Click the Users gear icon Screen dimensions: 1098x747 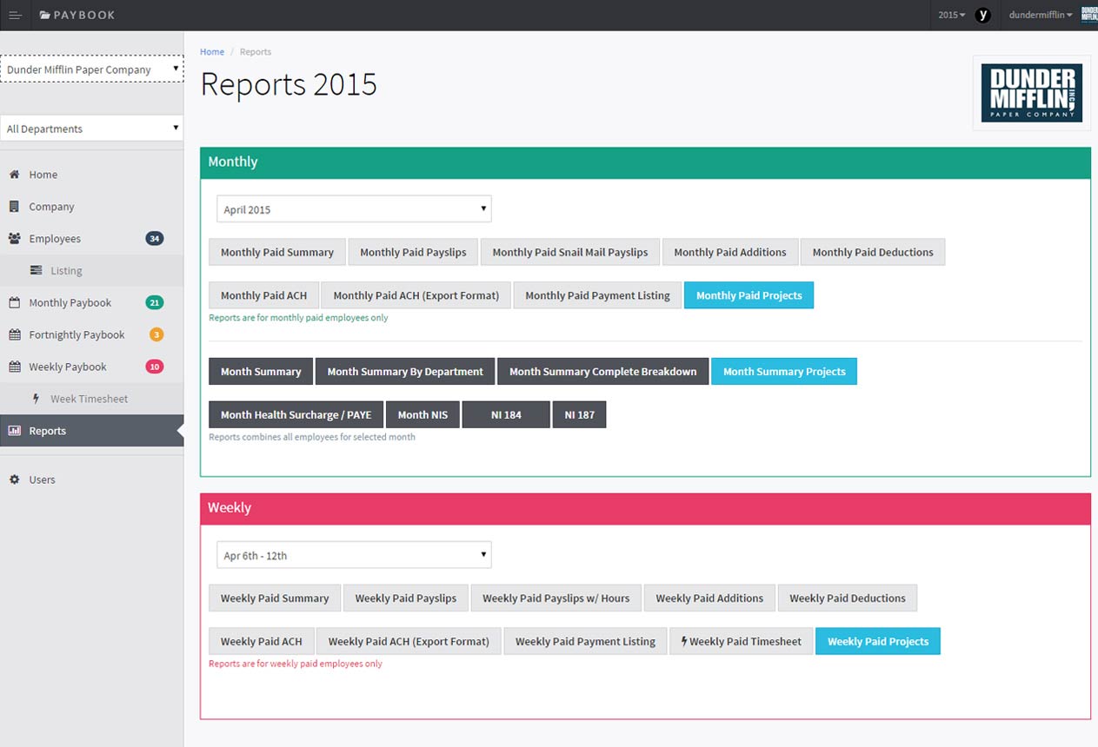click(14, 479)
